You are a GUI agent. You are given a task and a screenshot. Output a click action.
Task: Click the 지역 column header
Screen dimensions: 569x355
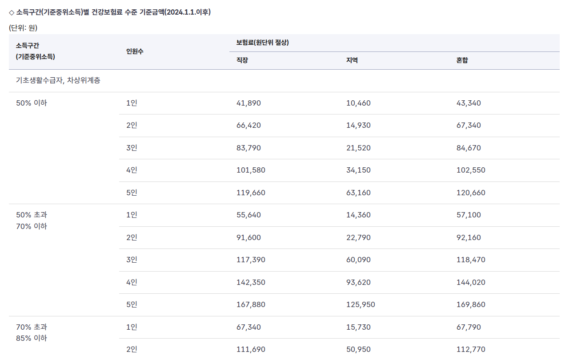(x=352, y=60)
